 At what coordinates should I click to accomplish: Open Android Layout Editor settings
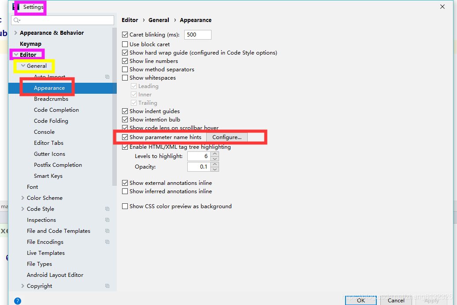[55, 275]
